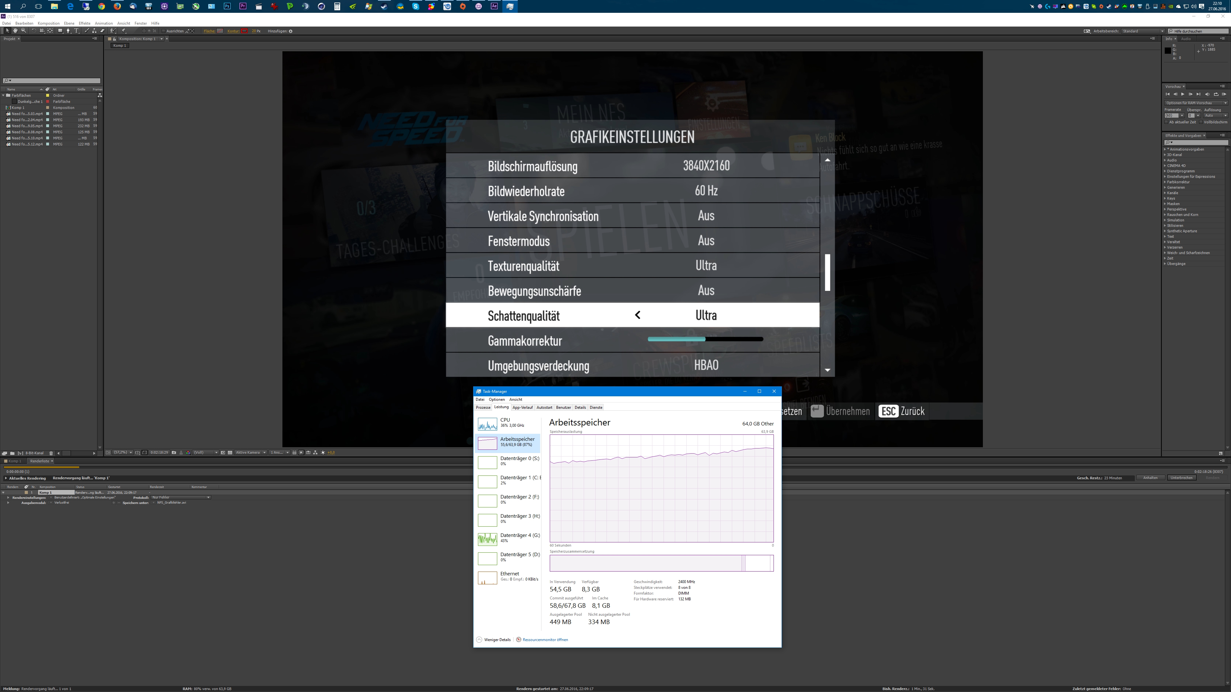Screen dimensions: 1231x692
Task: Click the trash icon in Projekt panel
Action: [x=51, y=453]
